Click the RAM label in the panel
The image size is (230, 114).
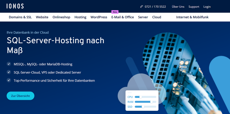[130, 102]
